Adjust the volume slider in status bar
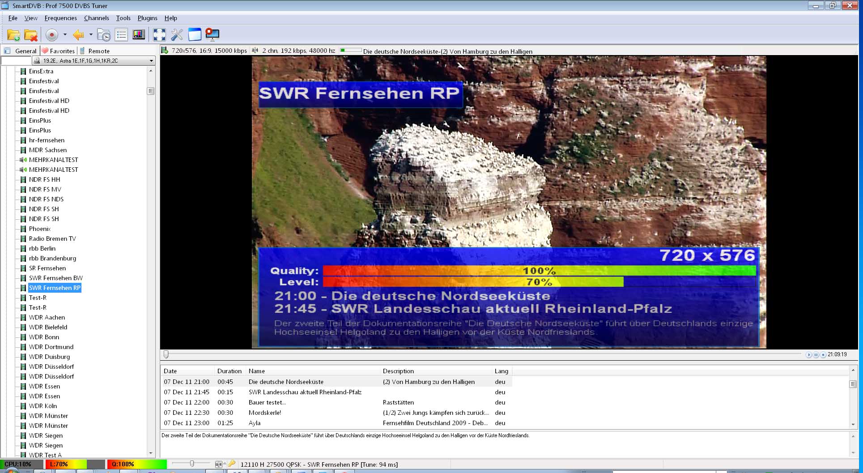863x473 pixels. 191,464
